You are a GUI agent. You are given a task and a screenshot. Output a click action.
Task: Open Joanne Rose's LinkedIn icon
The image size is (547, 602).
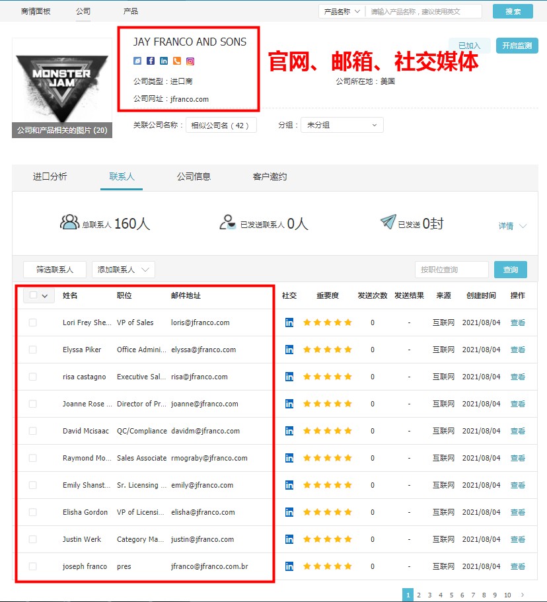[289, 404]
